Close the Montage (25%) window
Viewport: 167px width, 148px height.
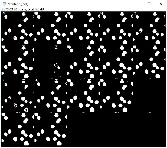[161, 4]
